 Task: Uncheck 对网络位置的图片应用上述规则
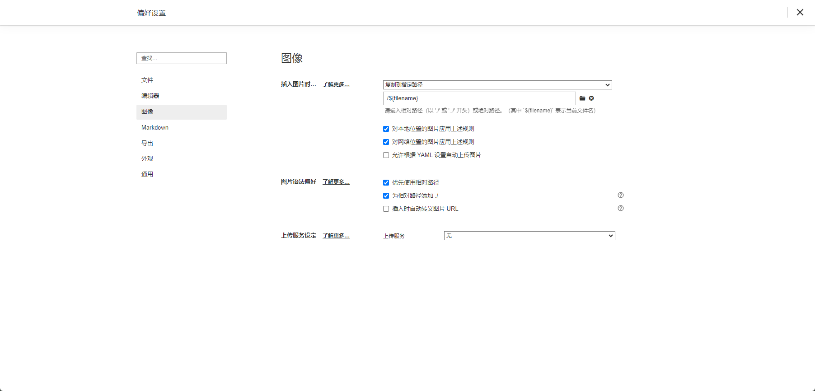tap(386, 142)
